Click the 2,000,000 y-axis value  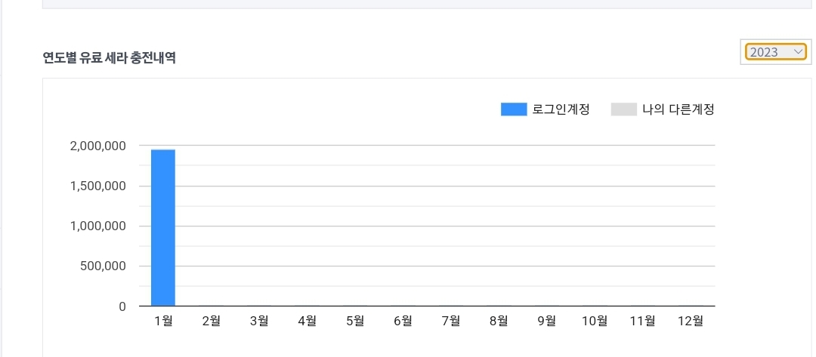click(x=97, y=146)
